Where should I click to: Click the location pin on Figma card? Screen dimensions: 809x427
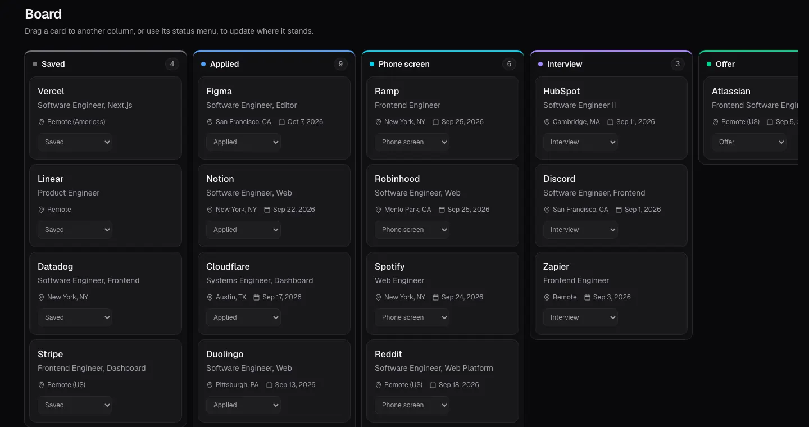click(210, 122)
